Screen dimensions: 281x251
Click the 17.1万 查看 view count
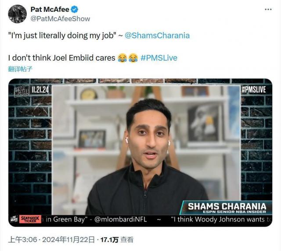[117, 240]
